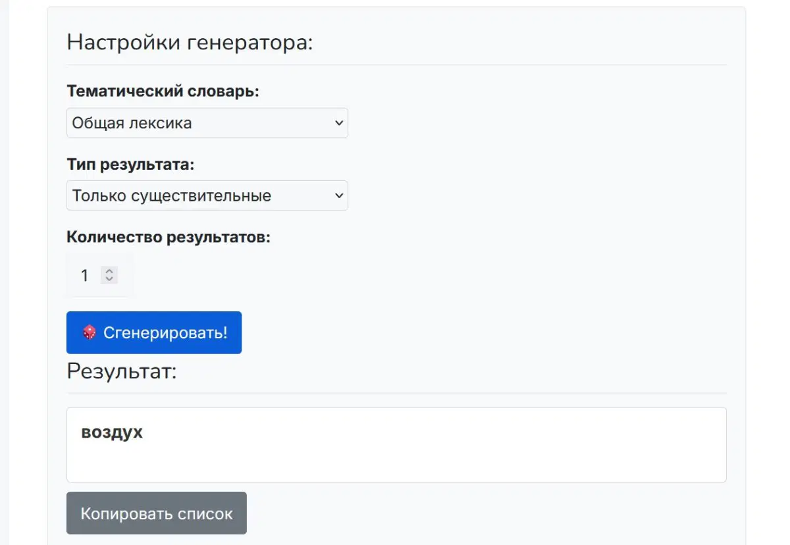The height and width of the screenshot is (545, 790).
Task: Click the number input showing '1'
Action: (84, 275)
